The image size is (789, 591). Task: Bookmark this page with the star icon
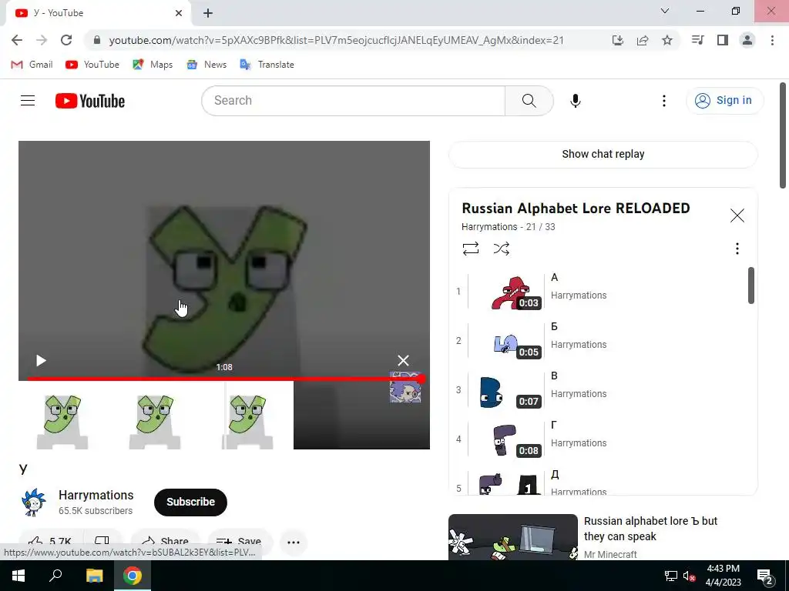coord(667,40)
